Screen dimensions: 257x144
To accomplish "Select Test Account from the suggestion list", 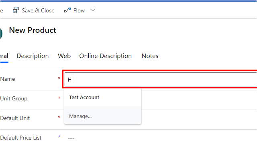I will tap(84, 98).
